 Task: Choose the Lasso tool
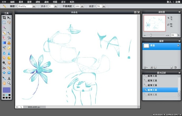(9, 23)
